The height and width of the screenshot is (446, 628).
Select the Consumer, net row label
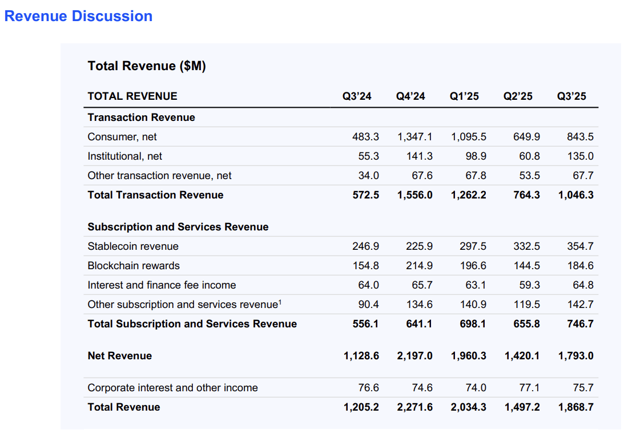122,137
